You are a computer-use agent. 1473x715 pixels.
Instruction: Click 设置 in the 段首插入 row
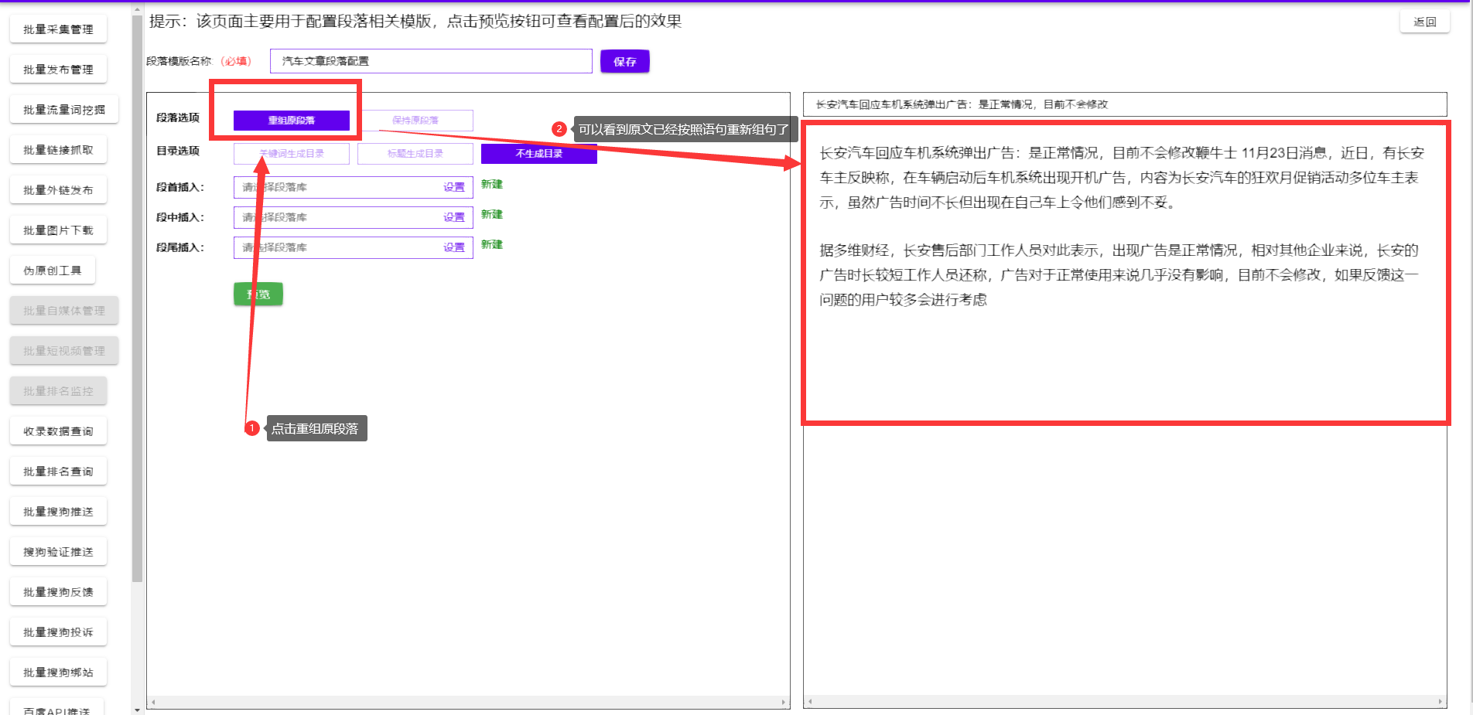(x=454, y=187)
